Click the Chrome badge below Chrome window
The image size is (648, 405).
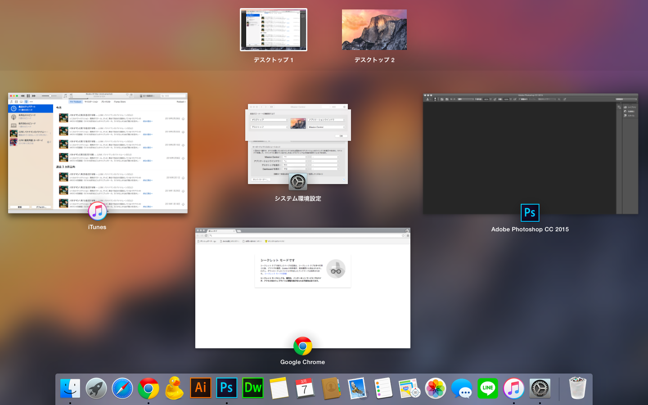[x=303, y=346]
